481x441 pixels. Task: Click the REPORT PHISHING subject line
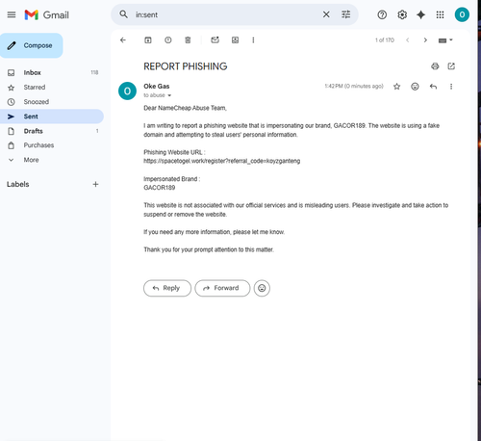186,66
